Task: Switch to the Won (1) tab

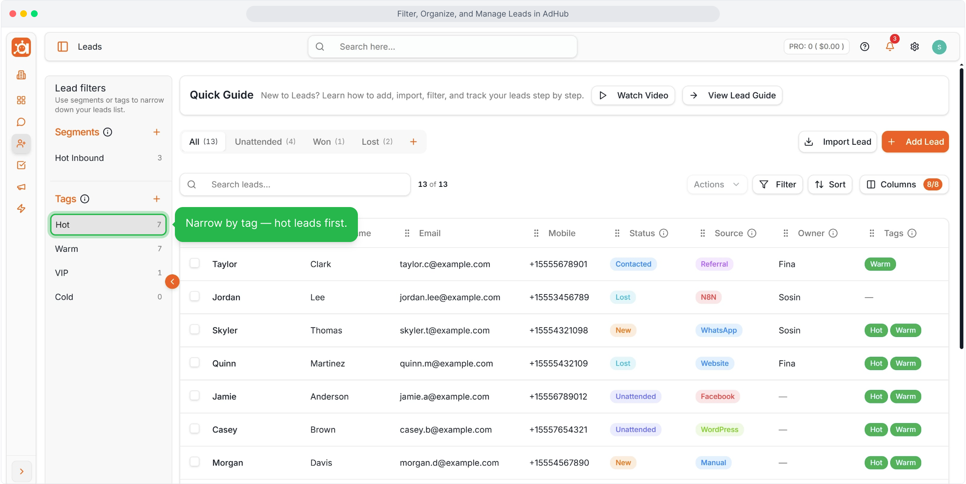Action: pos(329,142)
